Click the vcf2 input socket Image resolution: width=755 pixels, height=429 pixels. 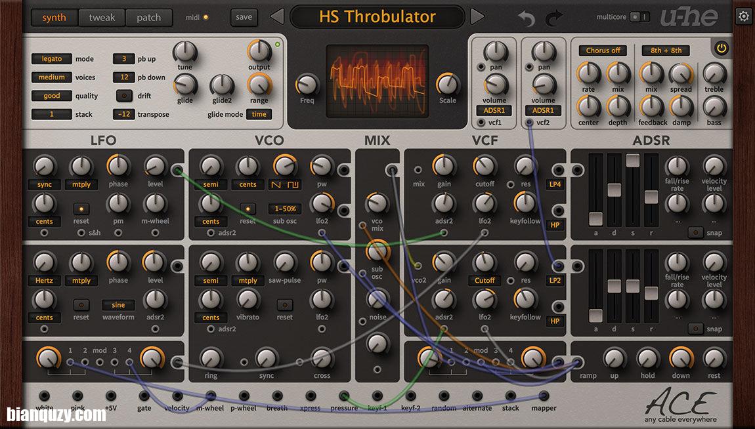(x=529, y=123)
